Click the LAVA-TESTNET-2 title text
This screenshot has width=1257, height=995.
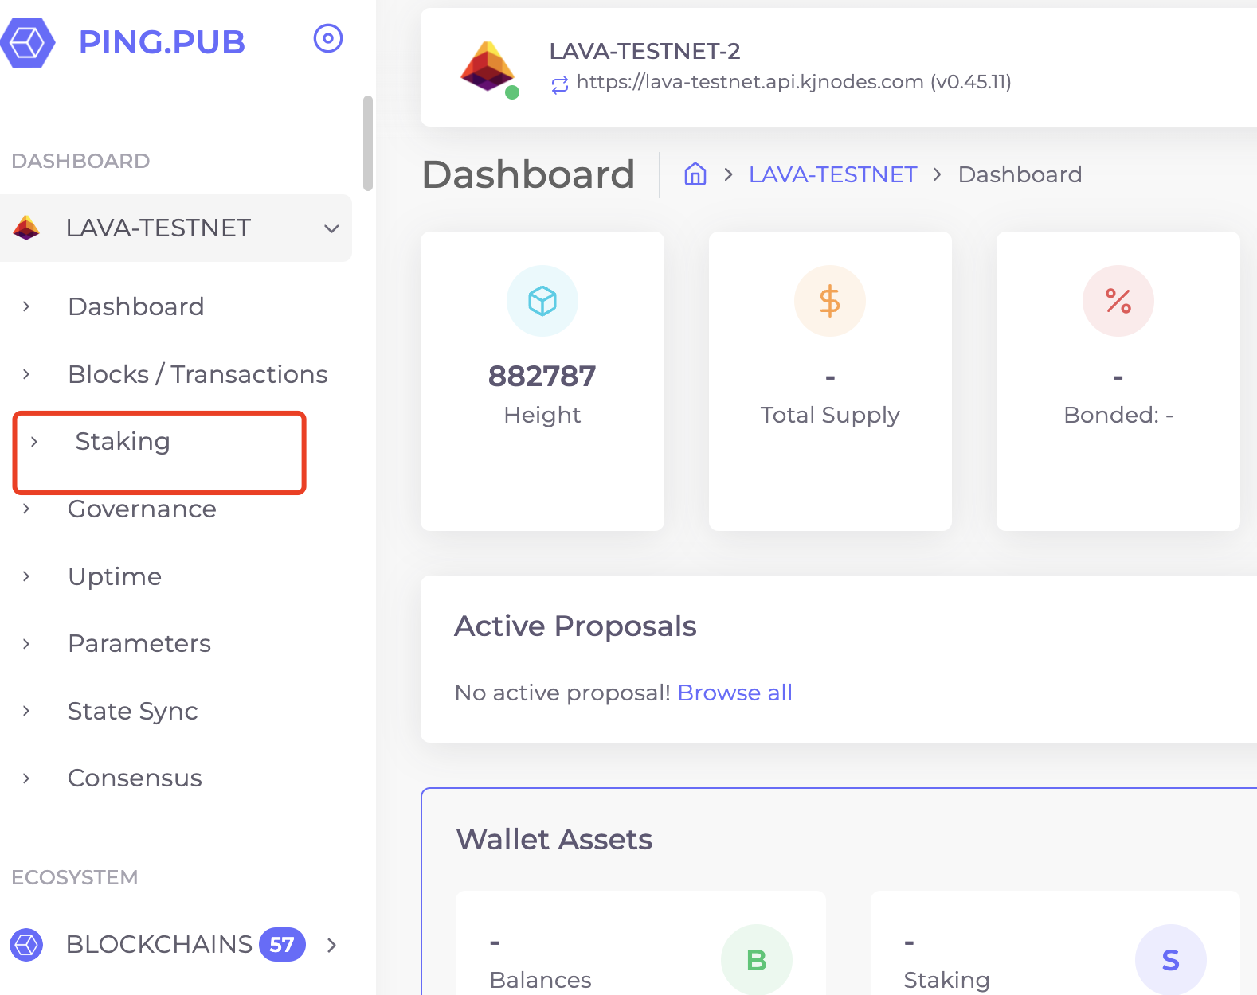(644, 51)
